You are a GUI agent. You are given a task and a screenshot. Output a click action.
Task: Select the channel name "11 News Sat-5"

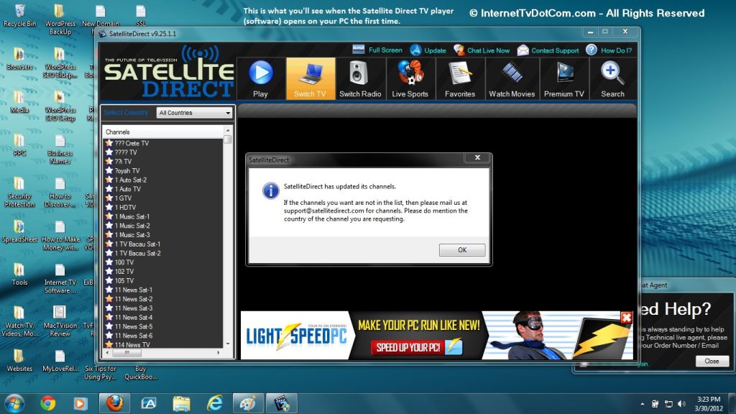[x=134, y=327]
